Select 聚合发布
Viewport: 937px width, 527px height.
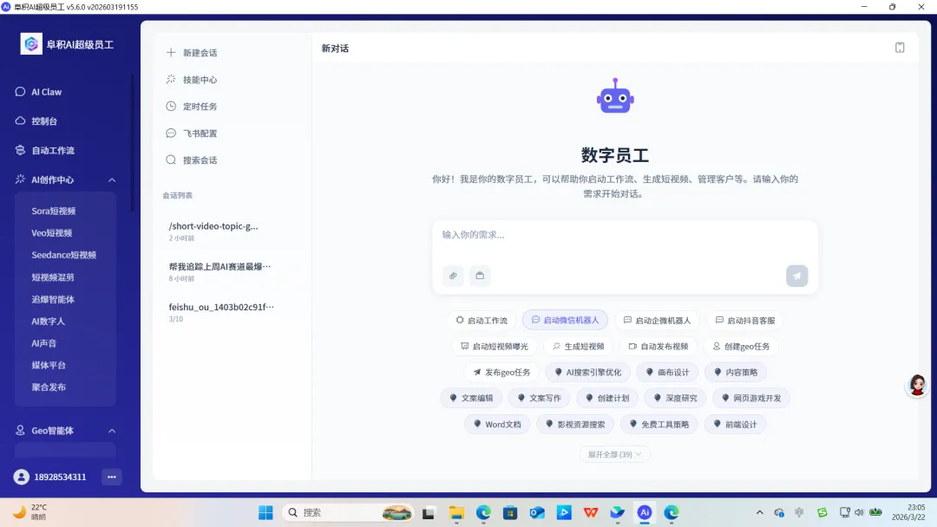click(x=49, y=387)
